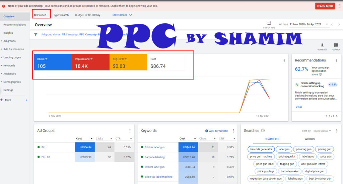343x184 pixels.
Task: Open Ad Groups CTR column dropdown
Action: tap(131, 139)
